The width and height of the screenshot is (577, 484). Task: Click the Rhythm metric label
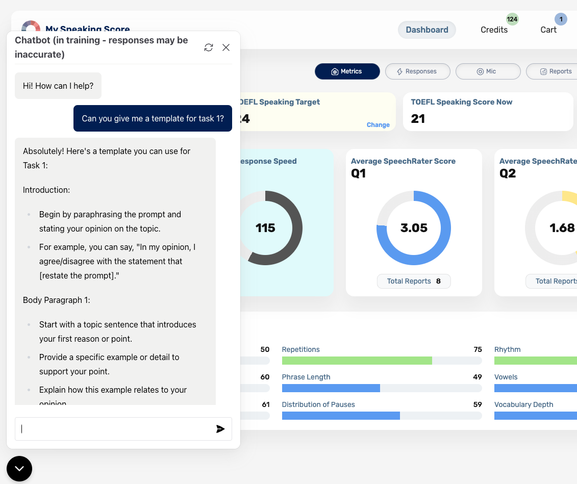[x=507, y=349]
